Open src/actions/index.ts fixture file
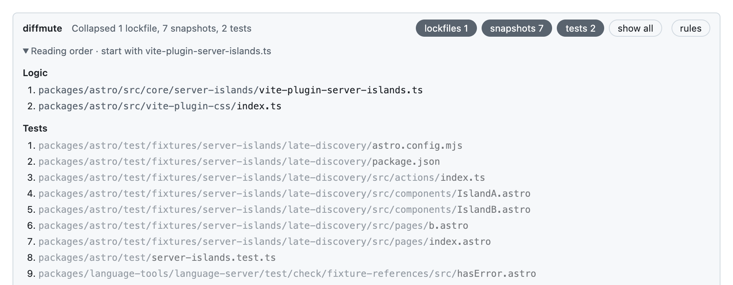This screenshot has width=733, height=285. point(262,178)
